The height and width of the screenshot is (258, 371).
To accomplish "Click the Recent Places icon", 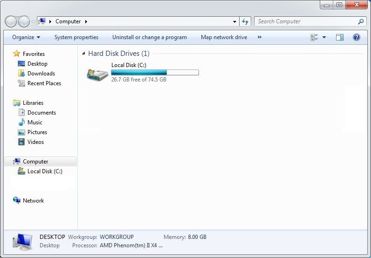I will click(x=21, y=83).
